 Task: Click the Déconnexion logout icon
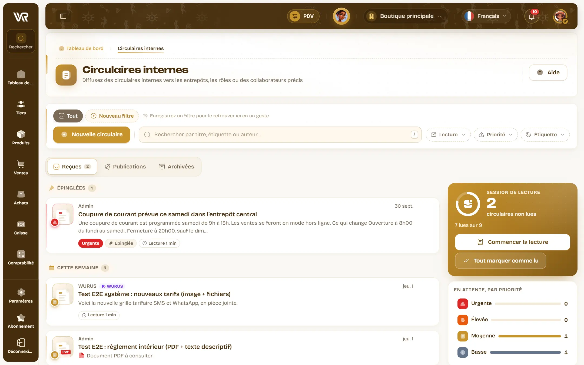click(21, 343)
